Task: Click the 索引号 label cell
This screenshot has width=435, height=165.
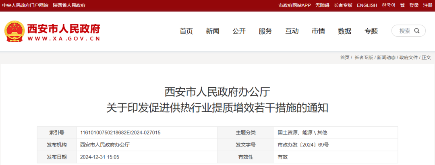Action: pos(57,132)
